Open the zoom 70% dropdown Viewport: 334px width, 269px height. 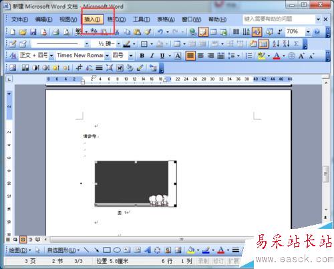308,32
